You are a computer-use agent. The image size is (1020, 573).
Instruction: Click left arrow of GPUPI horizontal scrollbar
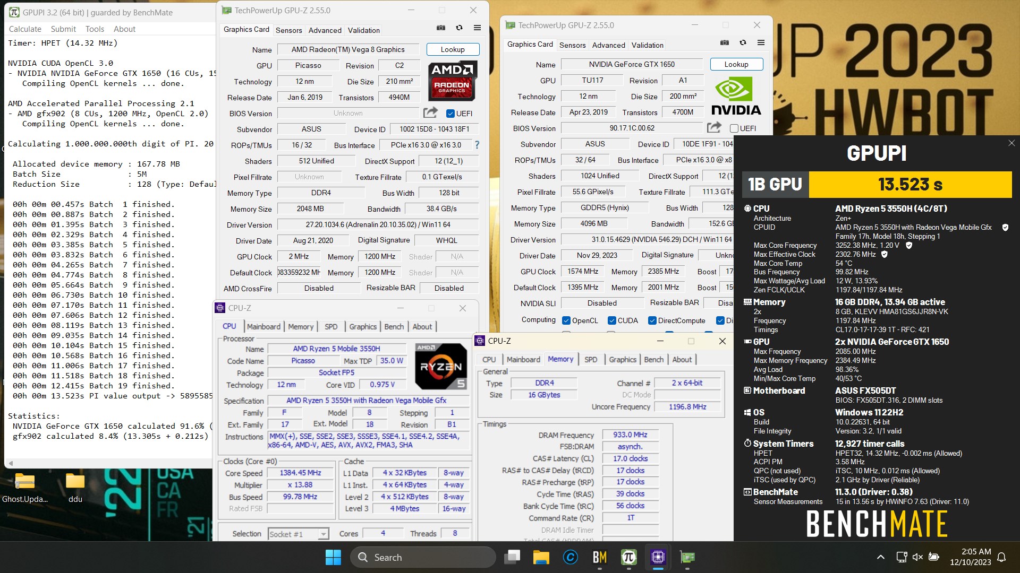tap(11, 463)
